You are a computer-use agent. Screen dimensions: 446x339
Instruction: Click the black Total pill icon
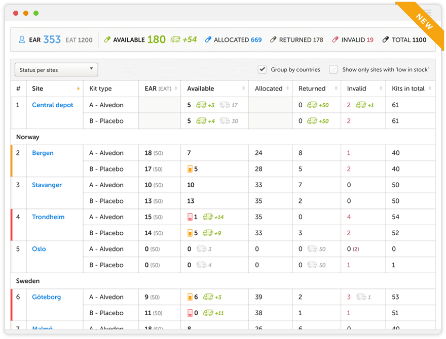coord(385,39)
